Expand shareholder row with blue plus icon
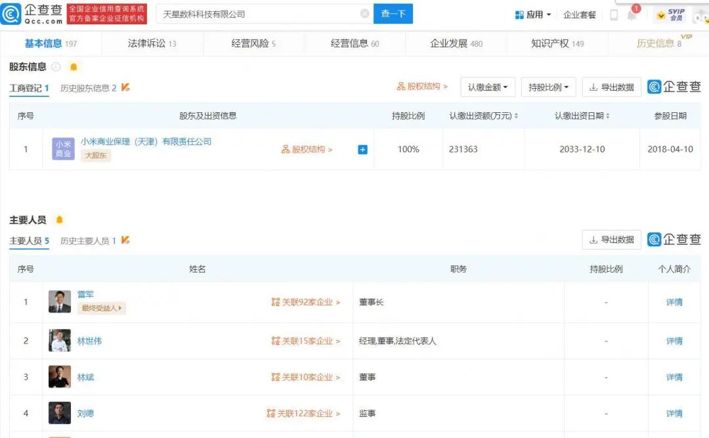709x438 pixels. pos(362,150)
